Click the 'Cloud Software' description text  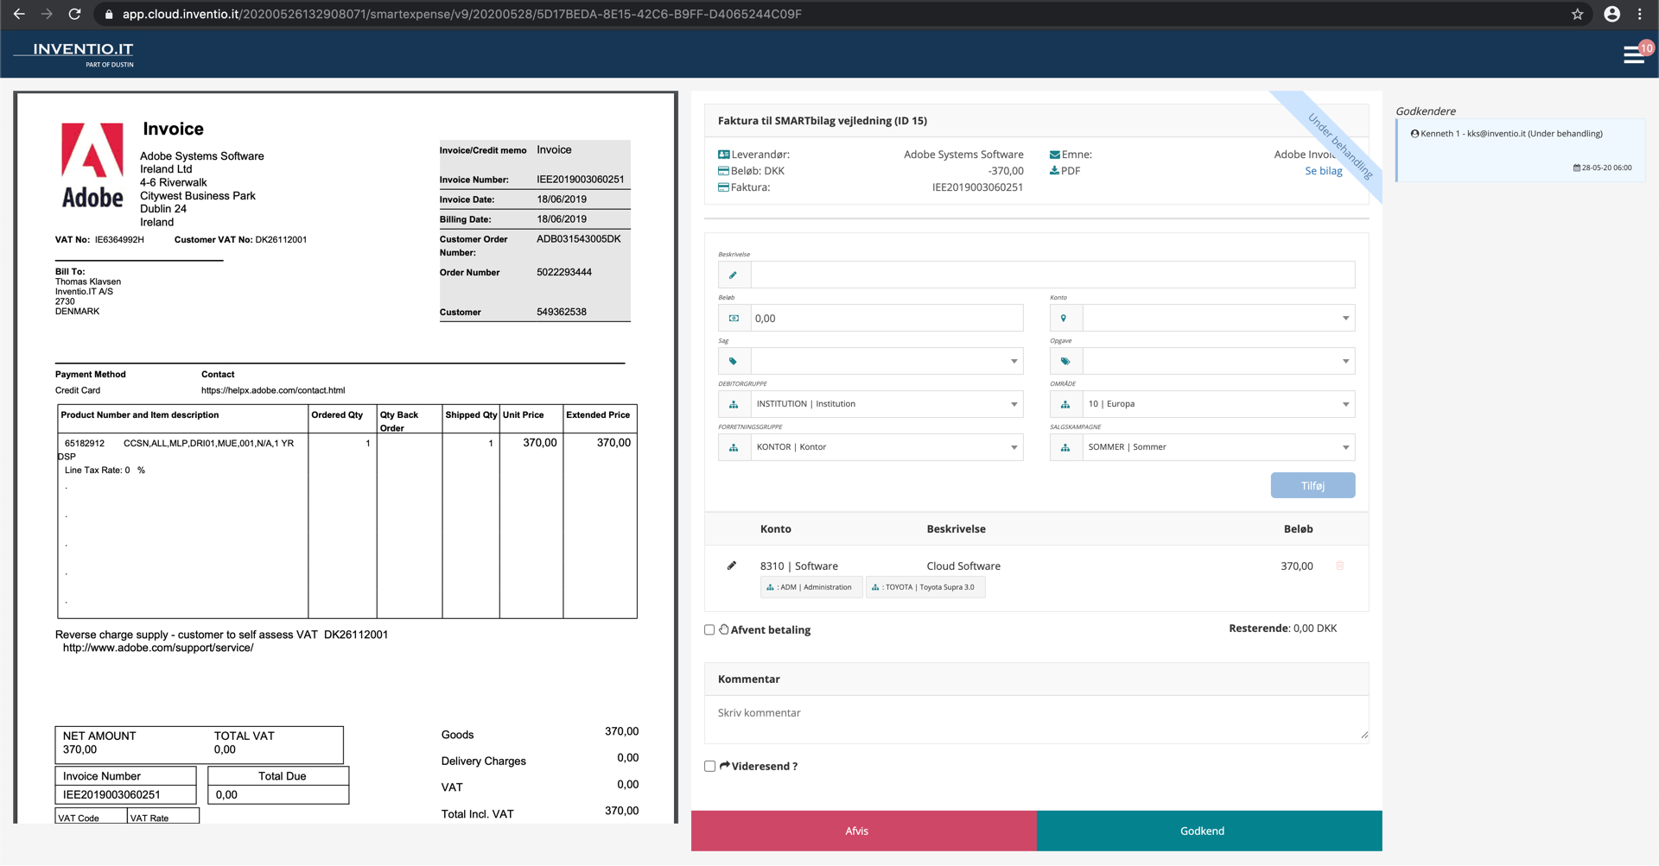pos(963,566)
